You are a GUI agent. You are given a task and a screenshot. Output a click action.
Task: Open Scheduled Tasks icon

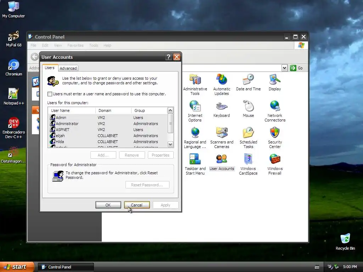[x=248, y=138]
